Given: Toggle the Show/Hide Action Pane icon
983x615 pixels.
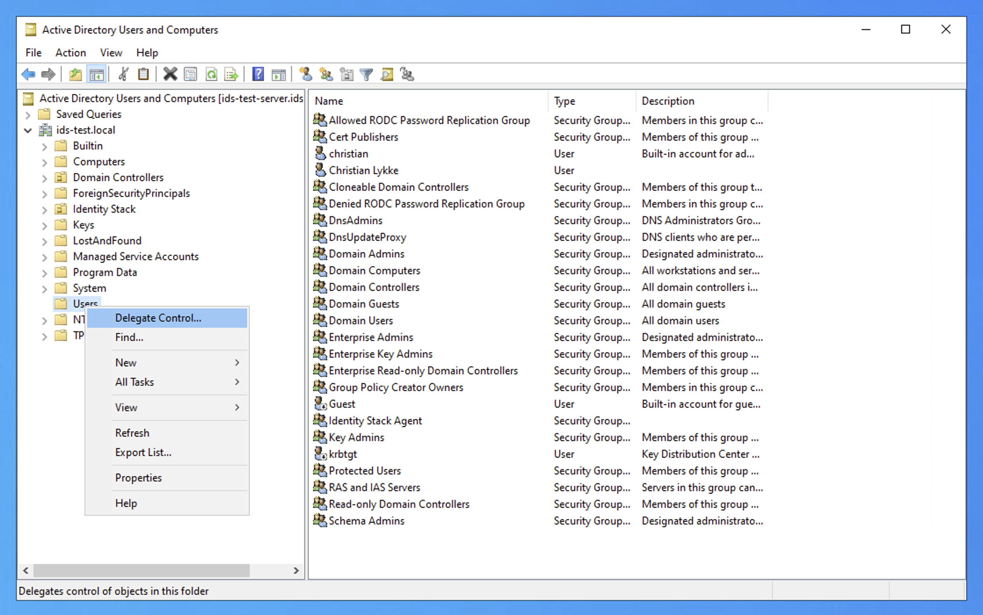Looking at the screenshot, I should pos(279,74).
